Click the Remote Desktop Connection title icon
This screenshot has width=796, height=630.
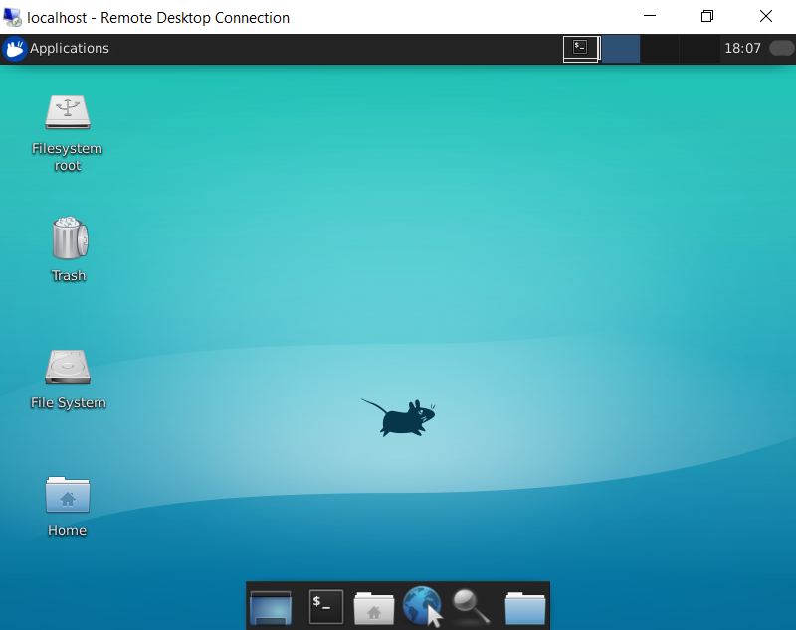pyautogui.click(x=13, y=17)
